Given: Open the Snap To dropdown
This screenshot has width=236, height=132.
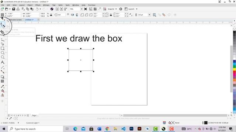Looking at the screenshot, I should pos(116,9).
